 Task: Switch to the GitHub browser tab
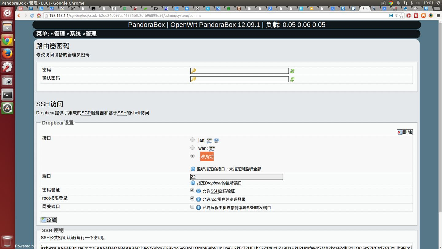pyautogui.click(x=156, y=9)
